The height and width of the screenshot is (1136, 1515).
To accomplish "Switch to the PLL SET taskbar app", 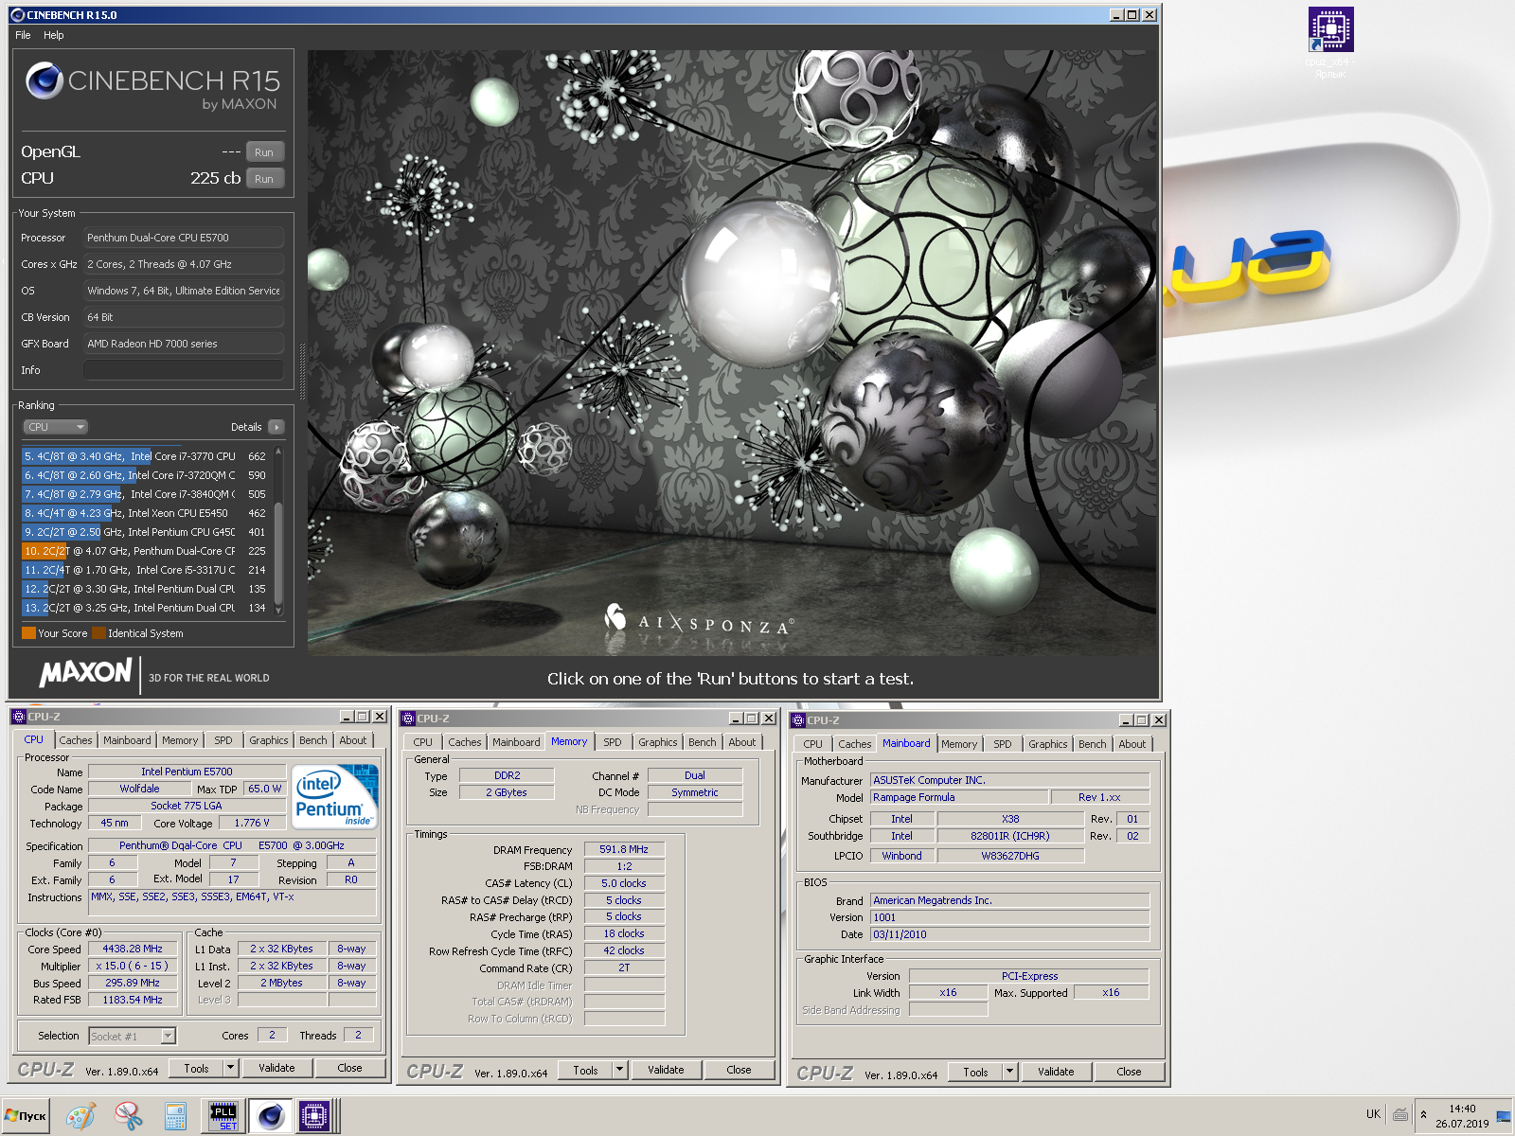I will [224, 1116].
